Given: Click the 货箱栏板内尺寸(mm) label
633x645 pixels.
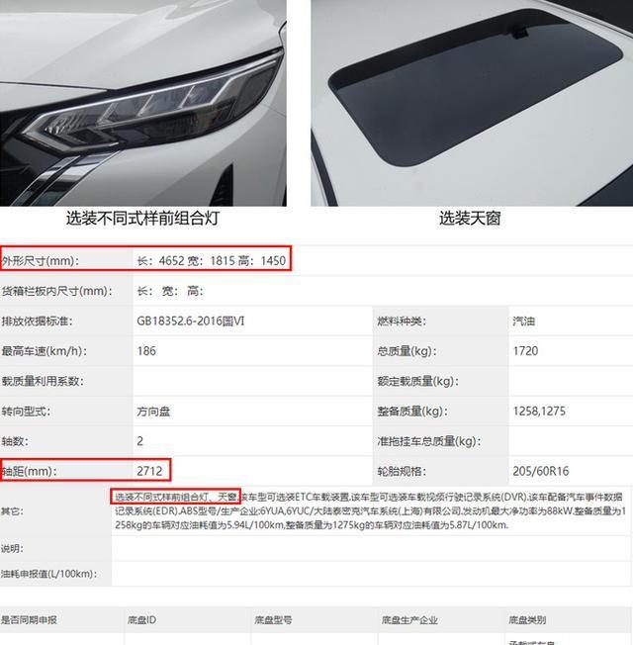Looking at the screenshot, I should (x=56, y=291).
